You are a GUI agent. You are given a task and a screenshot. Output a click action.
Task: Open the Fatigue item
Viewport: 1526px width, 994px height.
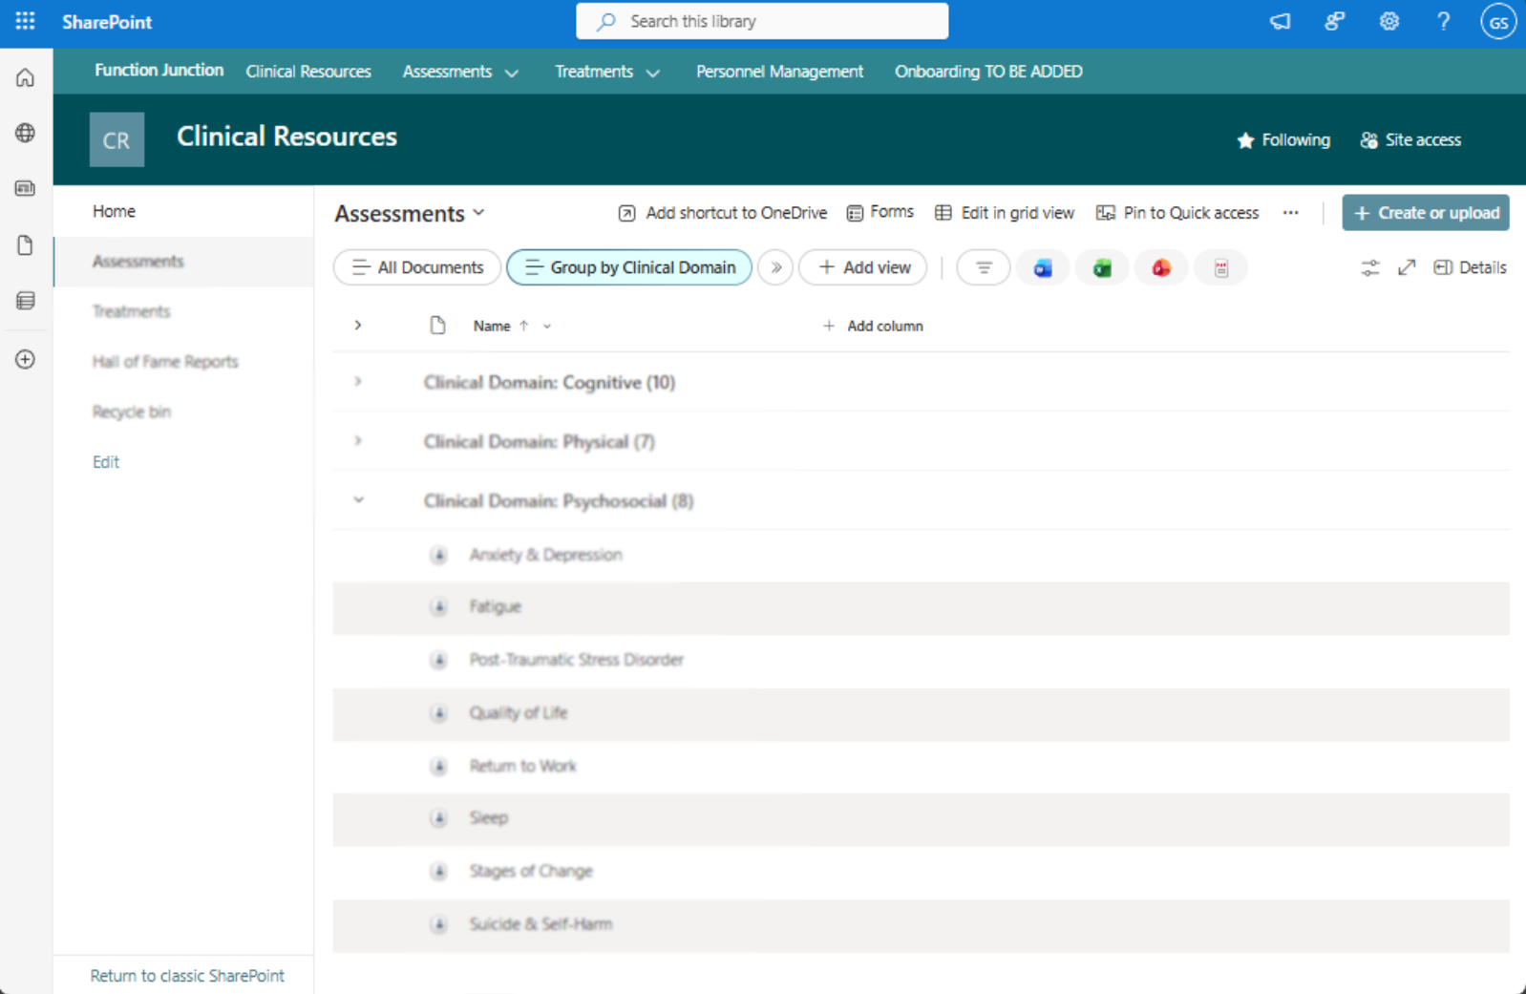click(495, 607)
